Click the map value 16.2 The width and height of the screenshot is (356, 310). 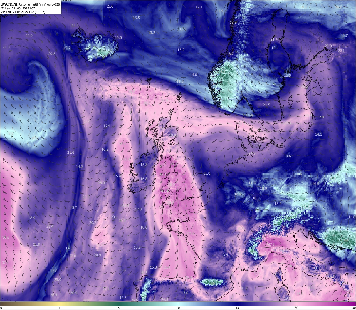105,149
